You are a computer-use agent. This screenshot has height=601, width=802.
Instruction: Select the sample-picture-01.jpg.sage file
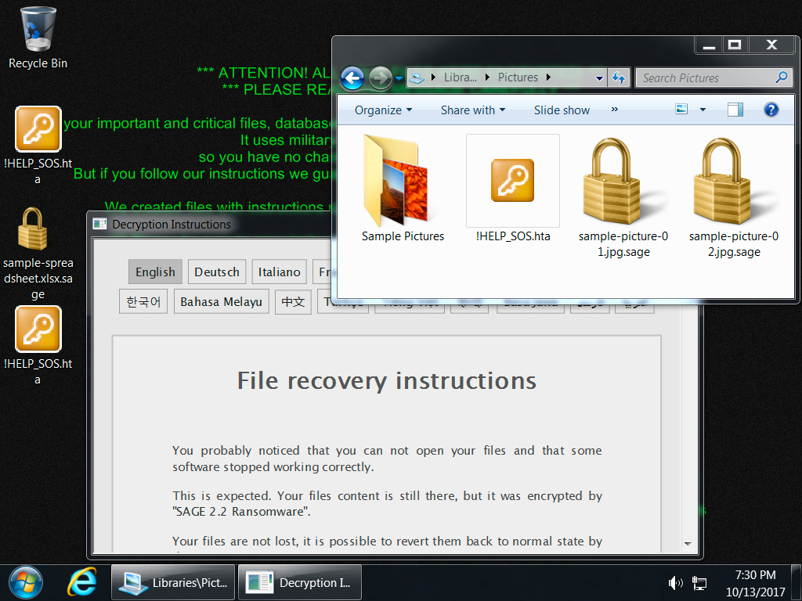pyautogui.click(x=623, y=196)
